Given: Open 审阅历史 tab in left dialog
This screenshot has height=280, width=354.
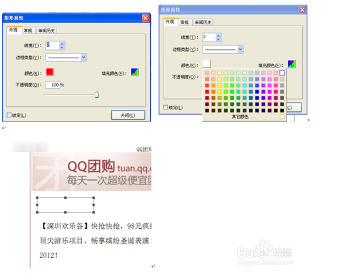Looking at the screenshot, I should tap(46, 31).
